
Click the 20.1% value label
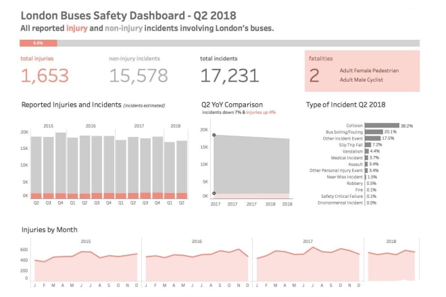click(391, 132)
